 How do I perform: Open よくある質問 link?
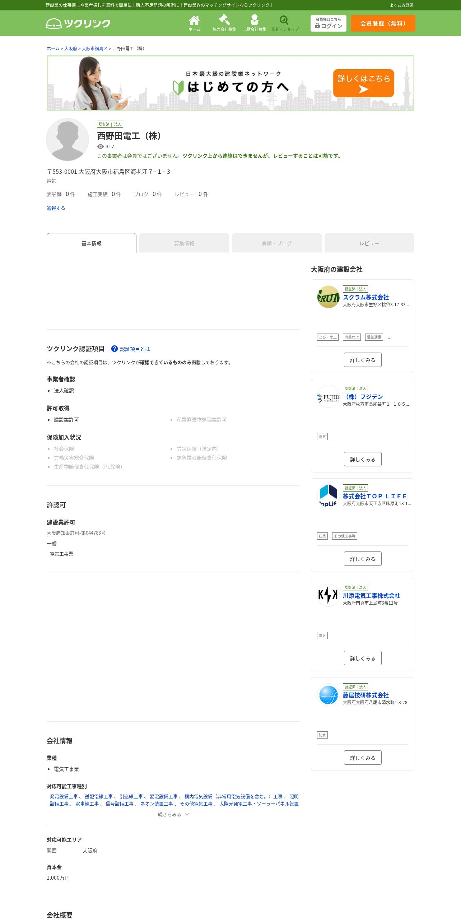(x=401, y=5)
